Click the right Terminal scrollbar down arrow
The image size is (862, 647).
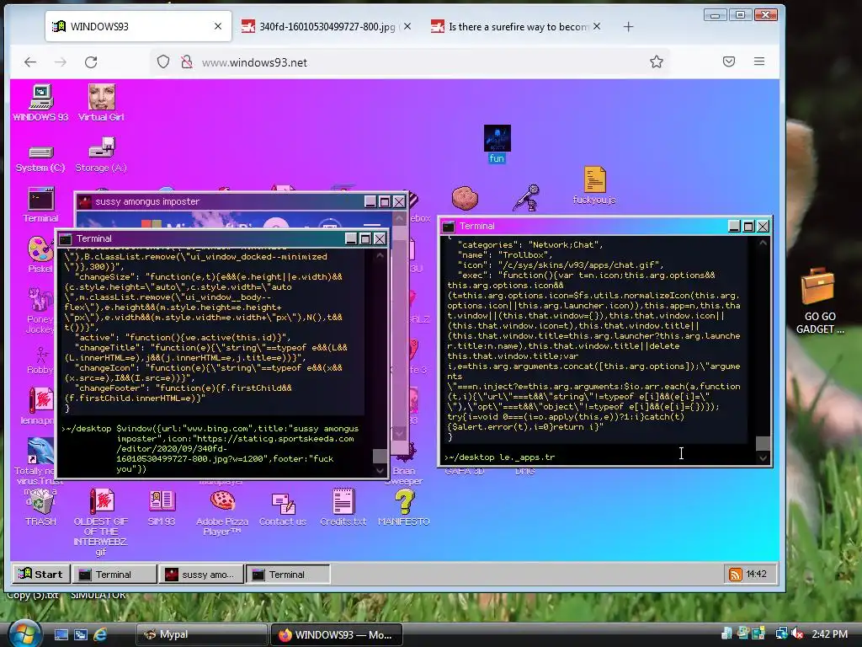(763, 457)
